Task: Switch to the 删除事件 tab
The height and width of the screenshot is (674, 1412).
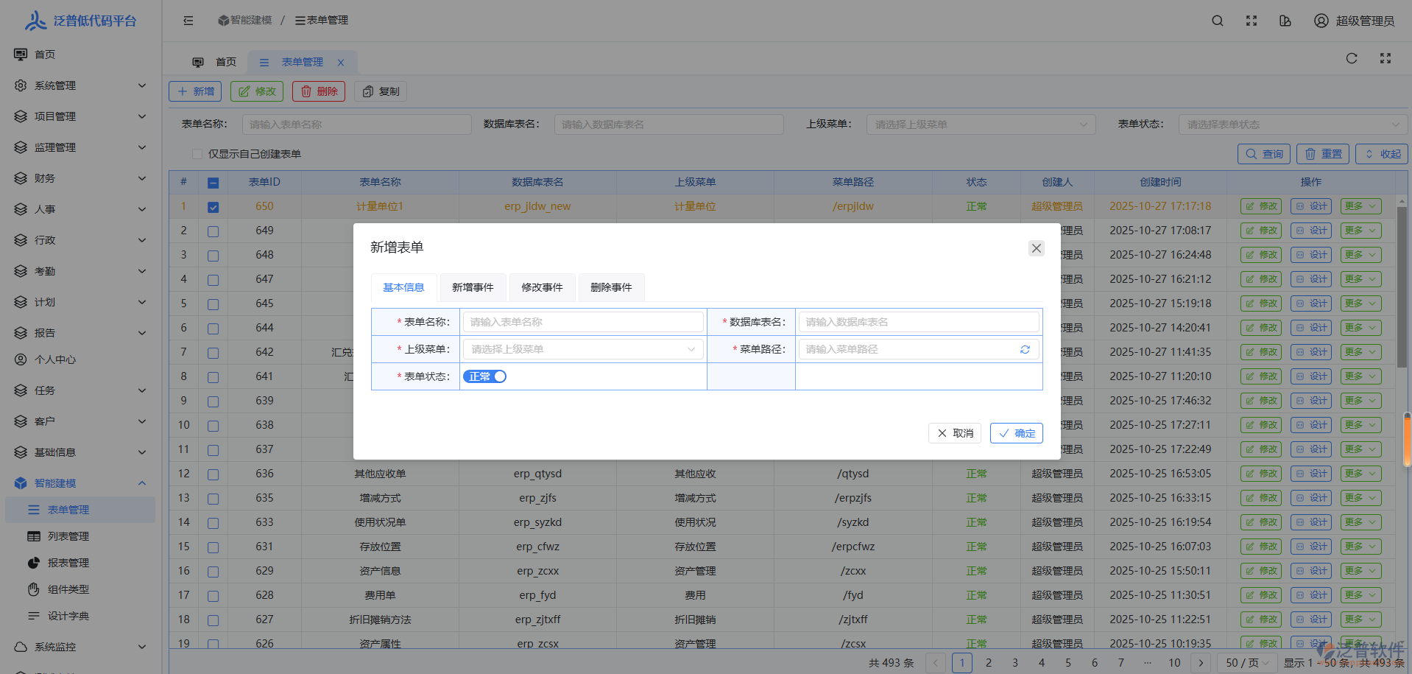Action: [x=611, y=287]
